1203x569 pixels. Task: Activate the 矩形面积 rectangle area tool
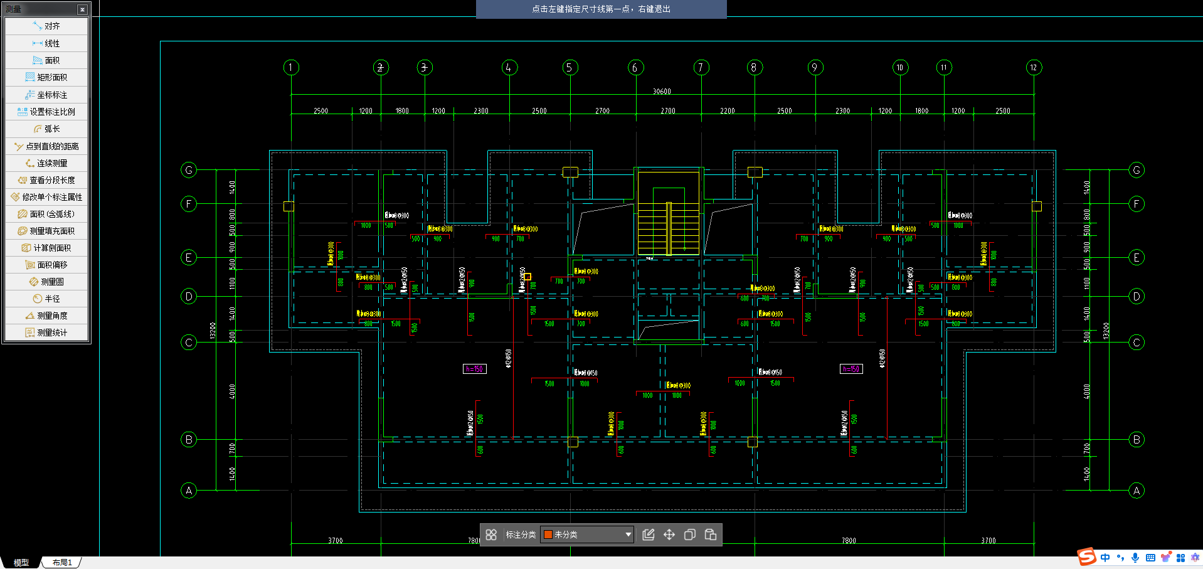46,77
